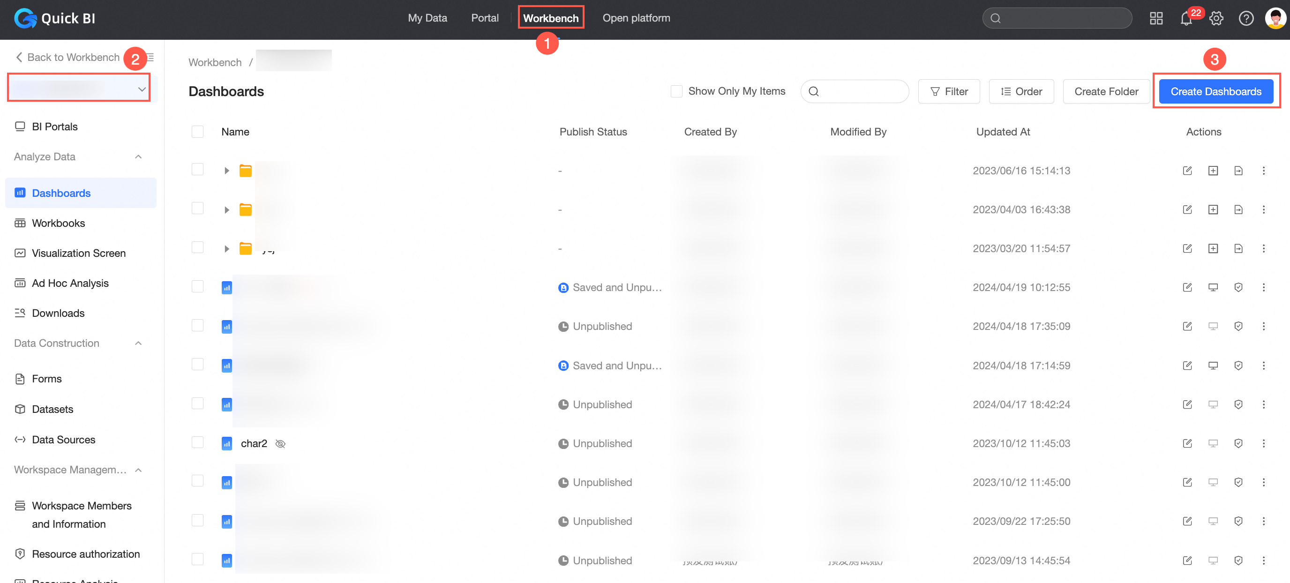Tick the checkbox for char2 dashboard

coord(197,442)
